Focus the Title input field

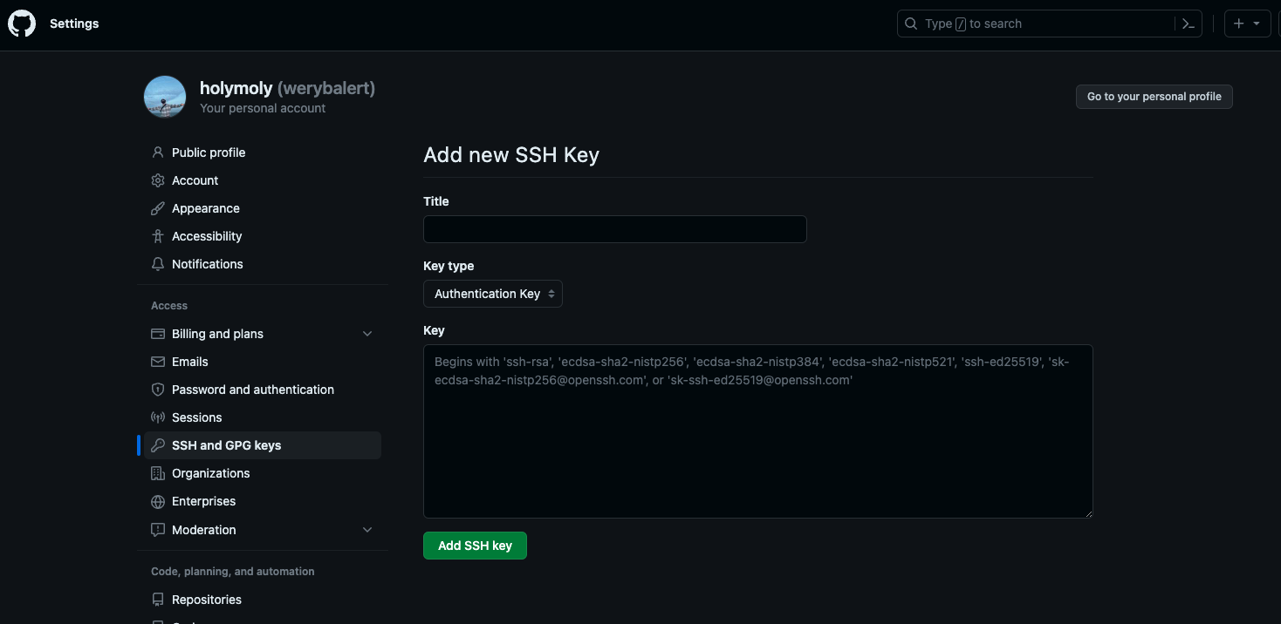click(615, 229)
